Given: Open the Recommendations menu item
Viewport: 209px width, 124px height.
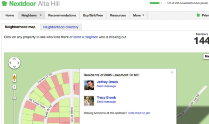Looking at the screenshot, I should point(62,15).
